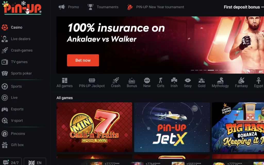Select the PIN-UP Jackpot category tab
This screenshot has height=165, width=264.
(92, 83)
